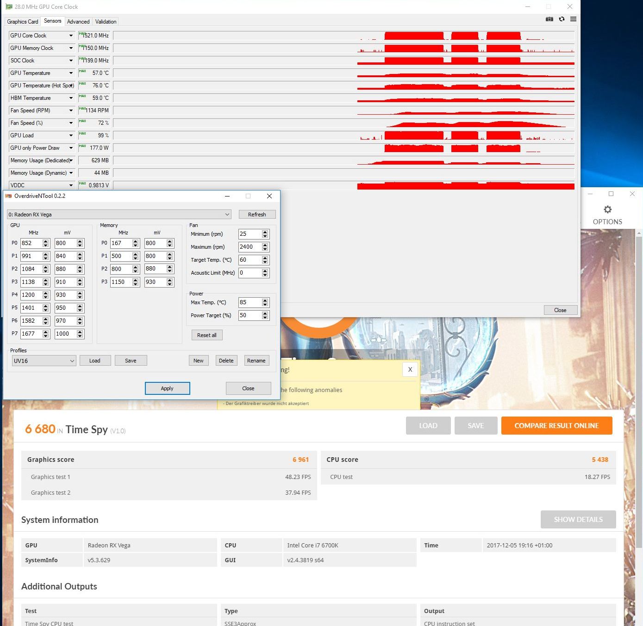Click the GPU-Z window title icon
The width and height of the screenshot is (643, 626).
(x=9, y=6)
